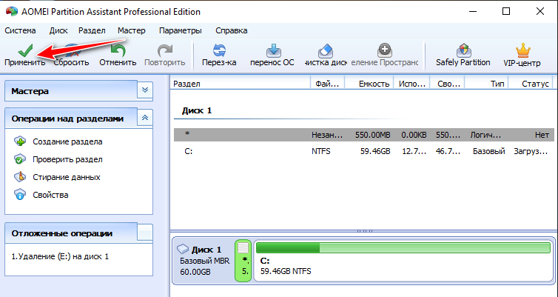Click the Диск 1 group heading
Viewport: 558px width, 297px height.
coord(197,111)
